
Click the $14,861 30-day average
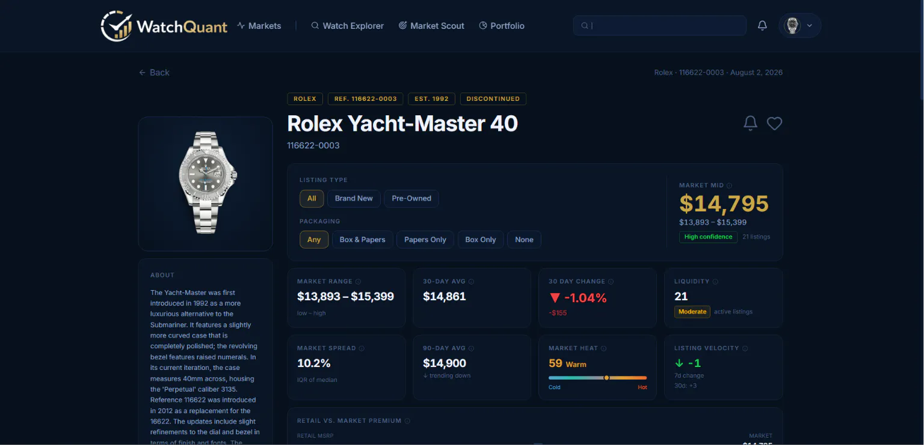(445, 297)
